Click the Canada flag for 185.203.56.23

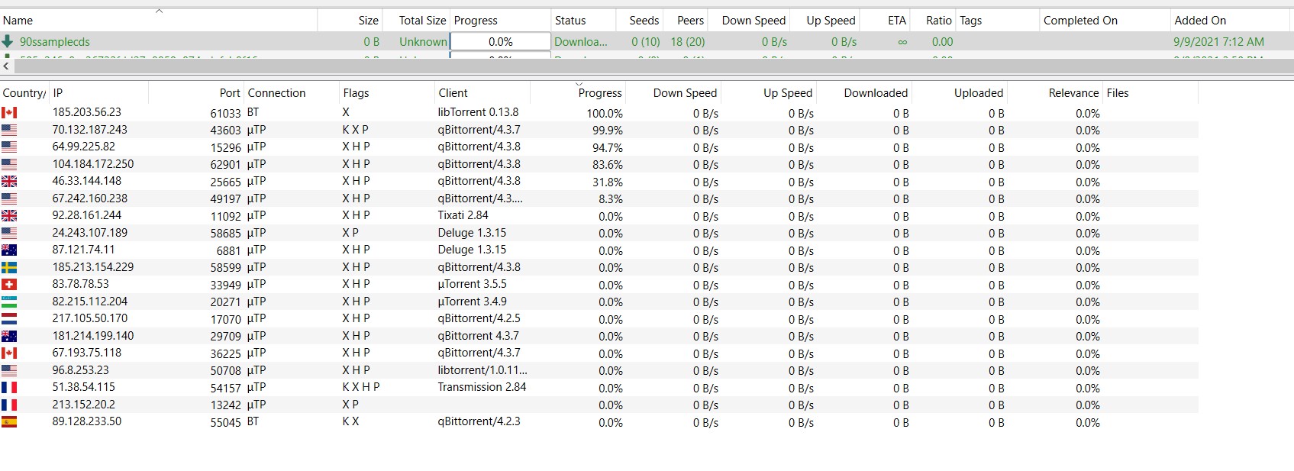pyautogui.click(x=9, y=112)
